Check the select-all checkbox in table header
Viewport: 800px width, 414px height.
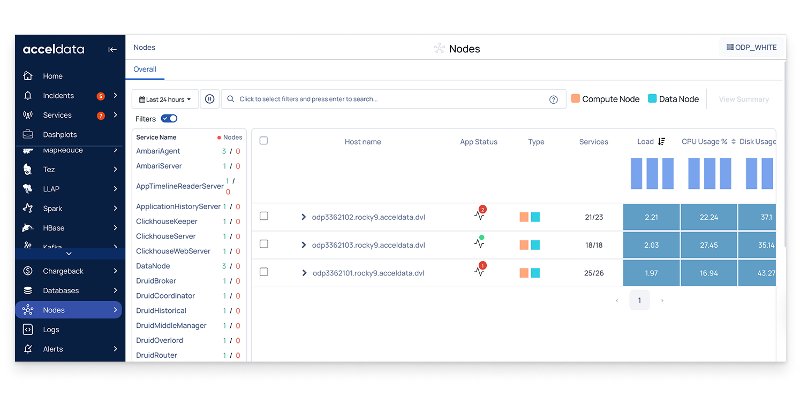263,141
